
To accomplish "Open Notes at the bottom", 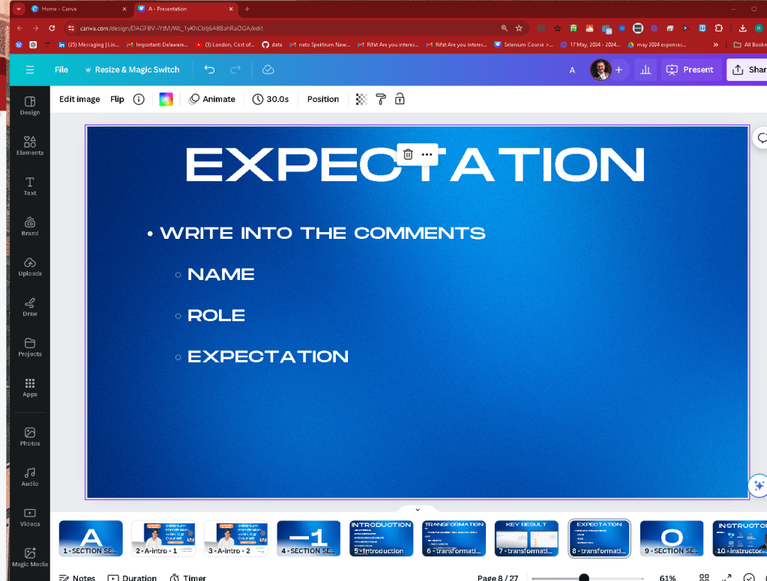I will (x=77, y=577).
